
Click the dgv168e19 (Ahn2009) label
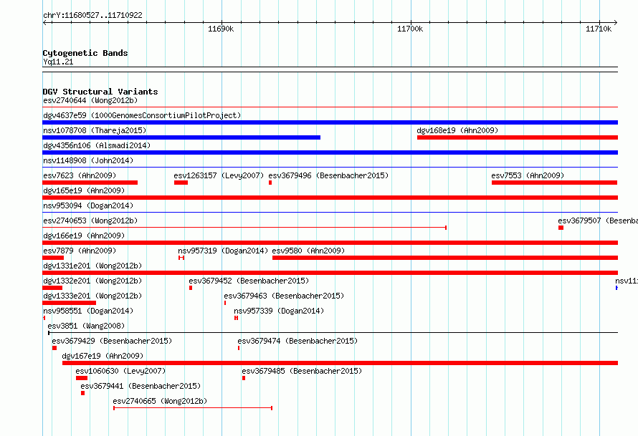pyautogui.click(x=457, y=130)
